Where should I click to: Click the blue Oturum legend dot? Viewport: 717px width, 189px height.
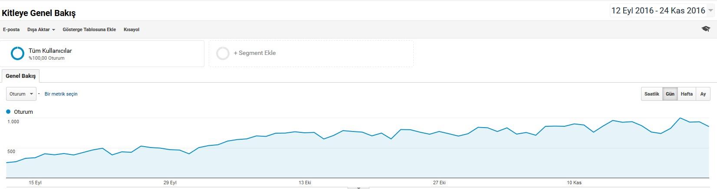(8, 112)
